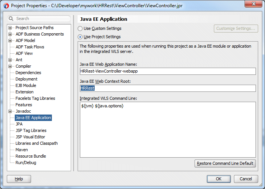Open the Libraries and Classpath category

tap(37, 143)
